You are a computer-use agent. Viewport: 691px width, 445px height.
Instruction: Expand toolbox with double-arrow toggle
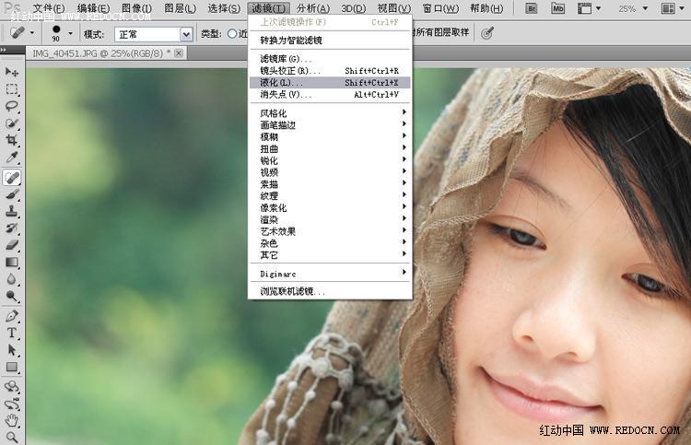click(x=4, y=50)
